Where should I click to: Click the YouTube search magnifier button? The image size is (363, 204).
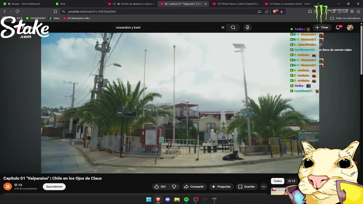233,27
